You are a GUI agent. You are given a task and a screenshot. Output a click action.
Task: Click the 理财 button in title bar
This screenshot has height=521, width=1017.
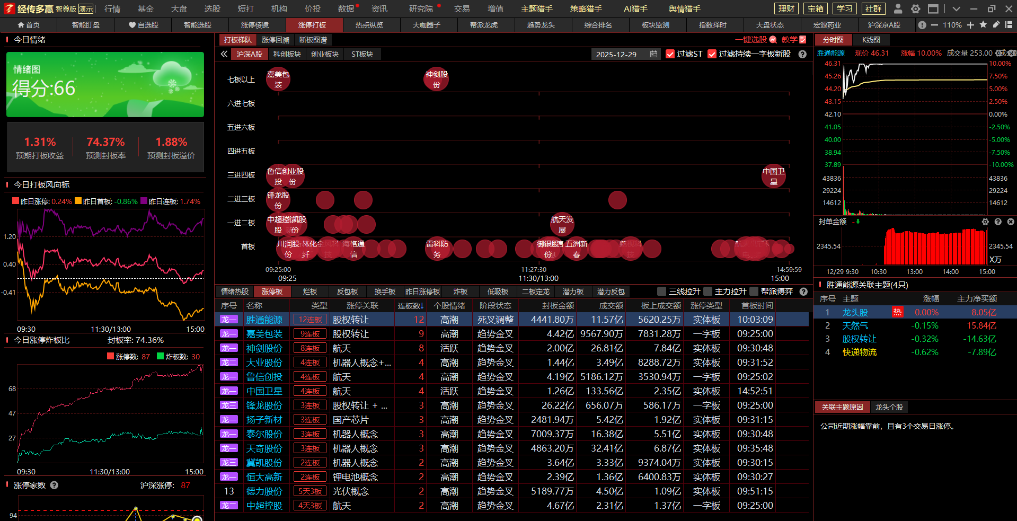(786, 8)
